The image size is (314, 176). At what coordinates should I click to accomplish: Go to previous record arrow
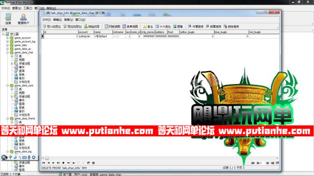tap(49, 163)
